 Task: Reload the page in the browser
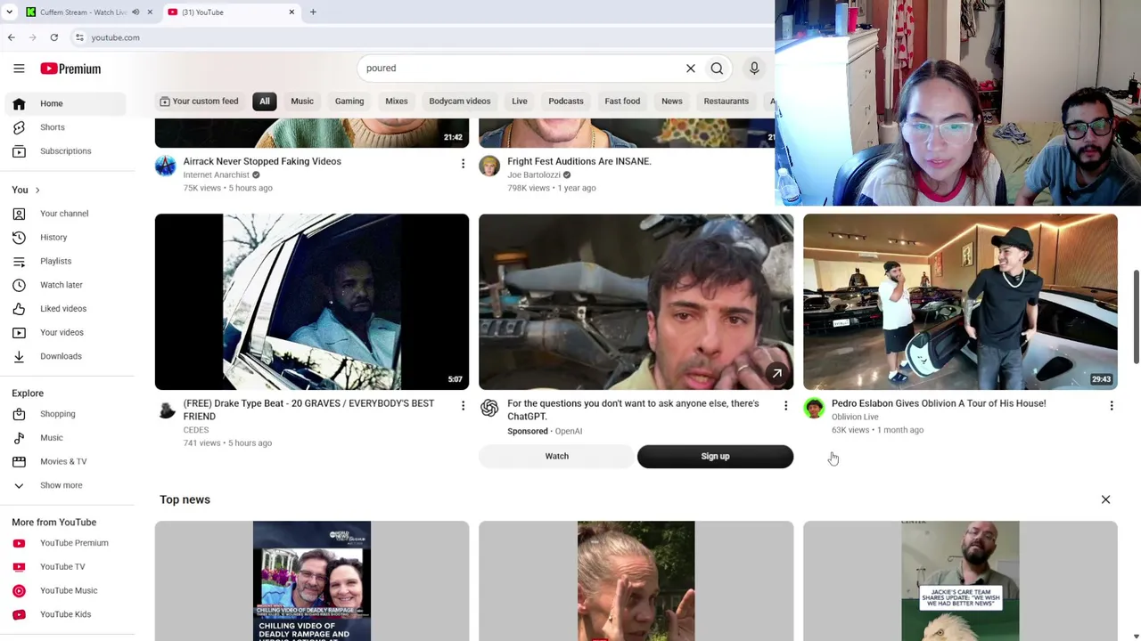(x=53, y=37)
